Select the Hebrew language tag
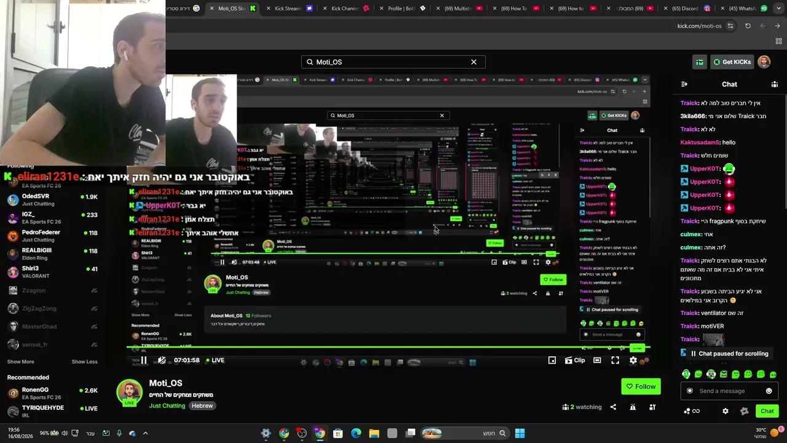The height and width of the screenshot is (443, 787). (x=202, y=406)
